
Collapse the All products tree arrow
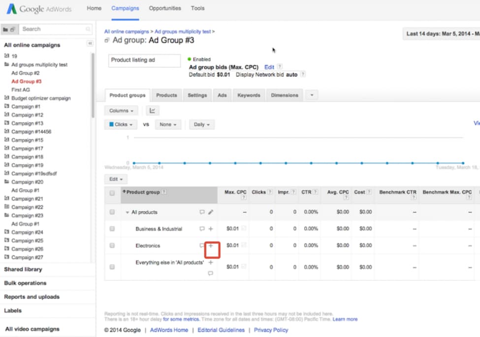pos(128,212)
